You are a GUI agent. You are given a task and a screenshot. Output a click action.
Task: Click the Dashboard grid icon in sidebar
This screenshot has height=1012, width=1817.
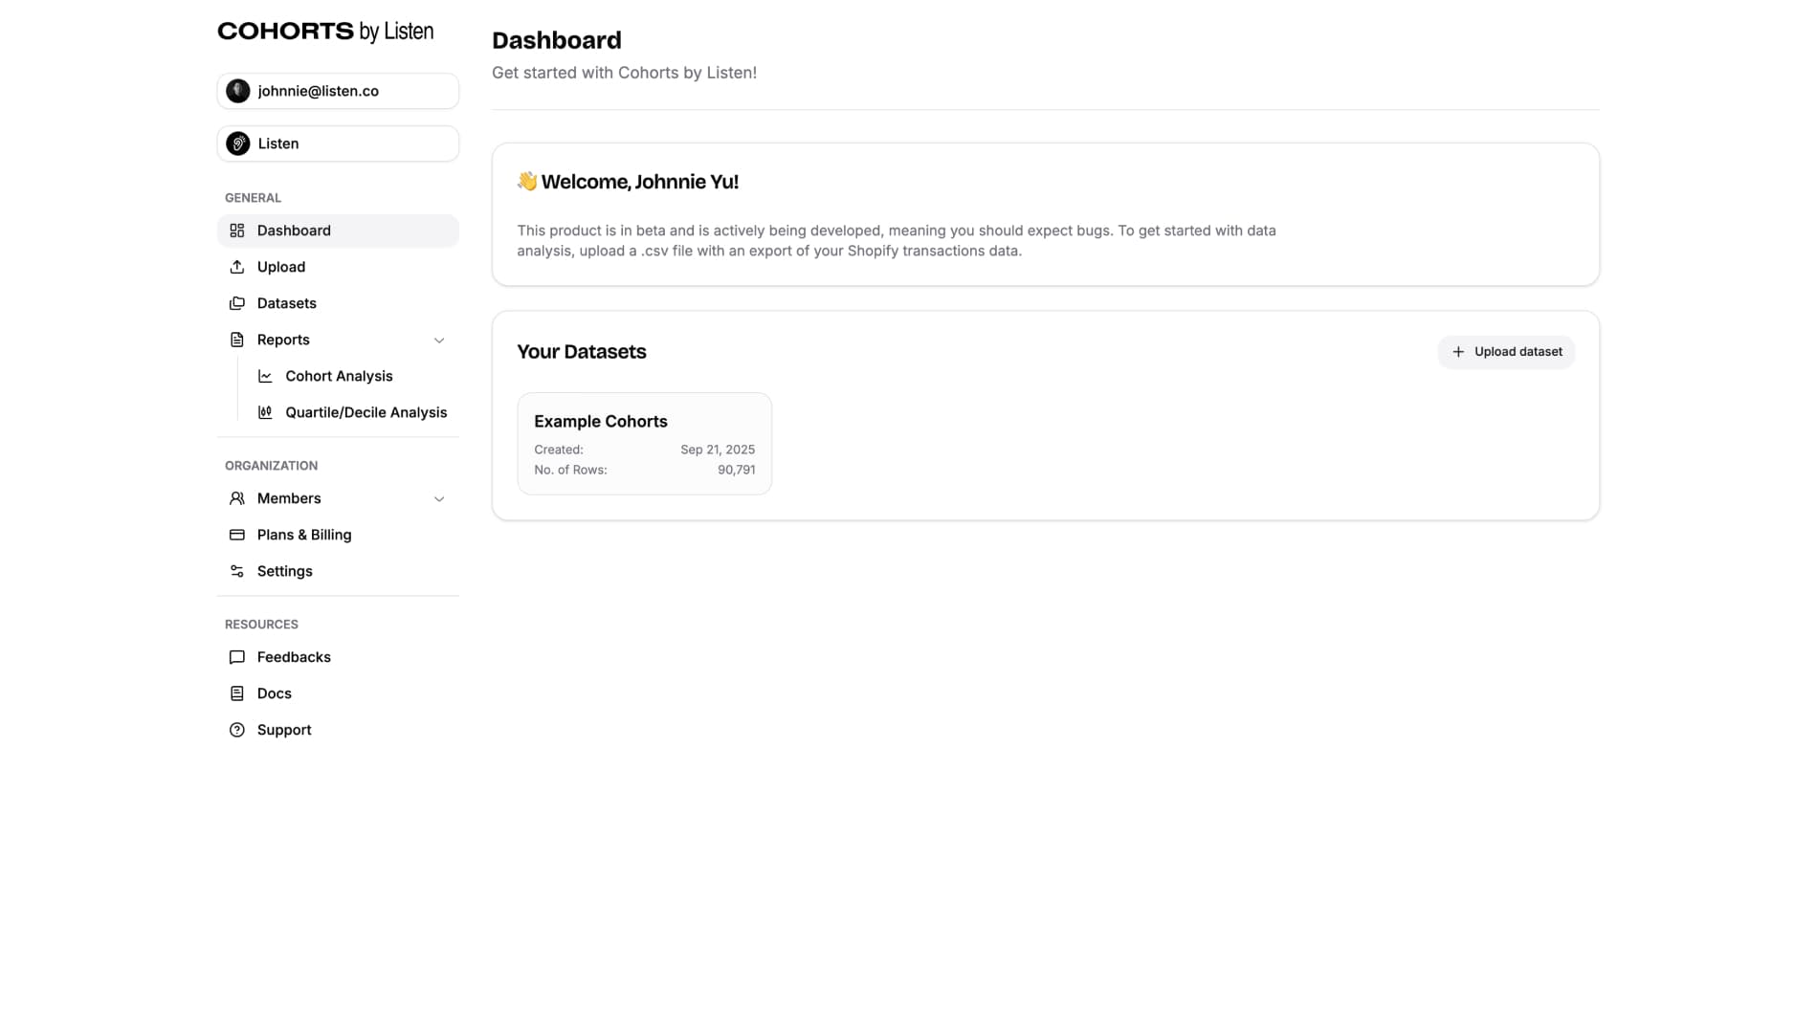236,231
